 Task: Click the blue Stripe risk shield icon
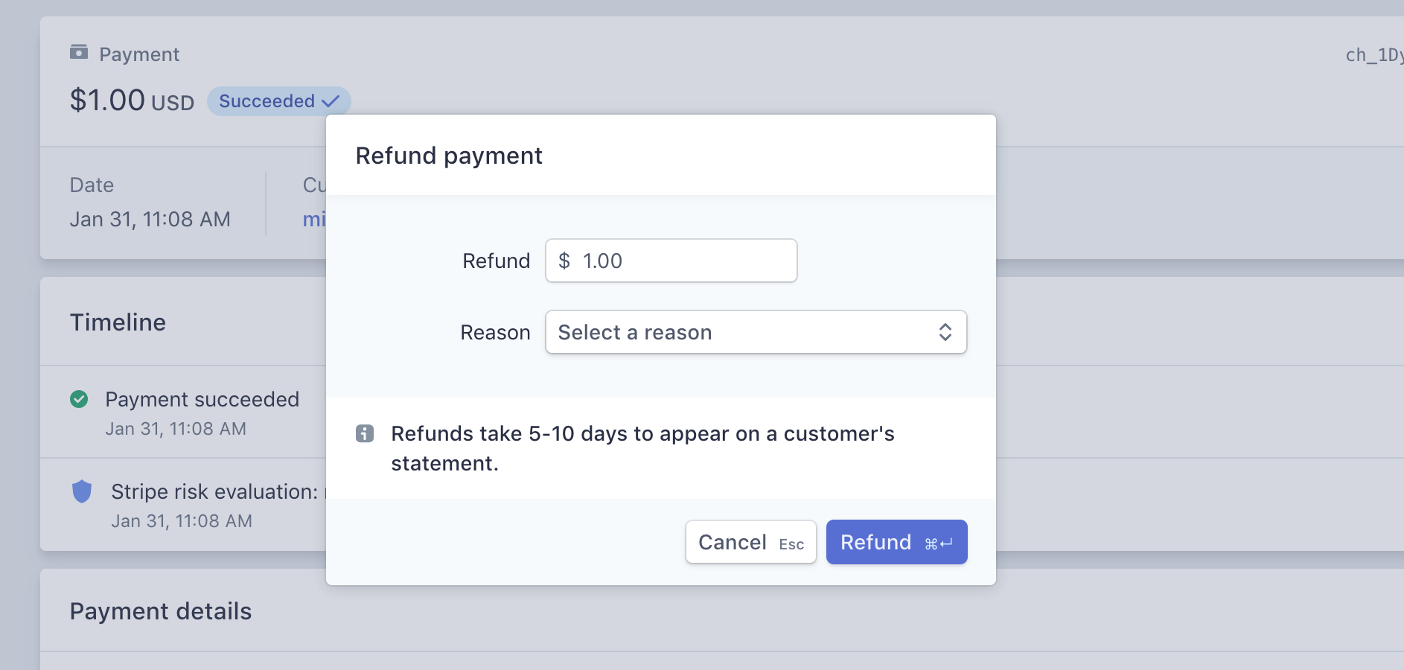click(x=82, y=491)
